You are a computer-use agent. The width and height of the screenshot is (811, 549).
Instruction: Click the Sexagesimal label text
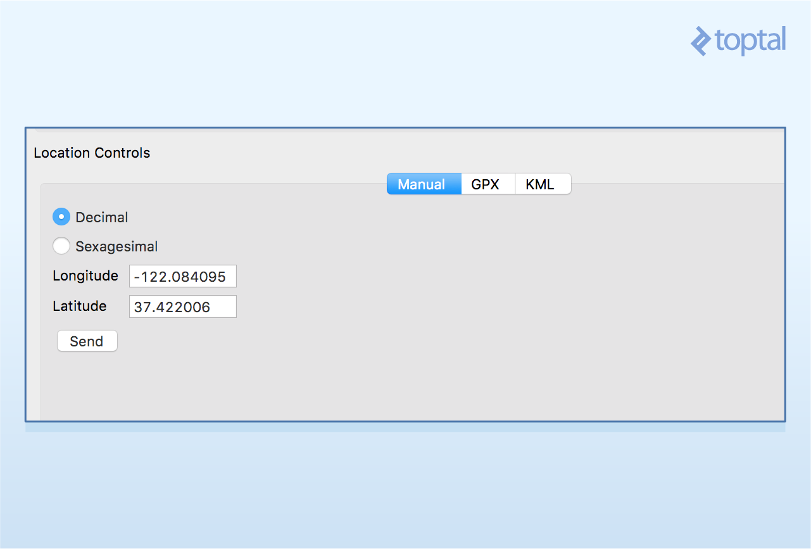[116, 246]
